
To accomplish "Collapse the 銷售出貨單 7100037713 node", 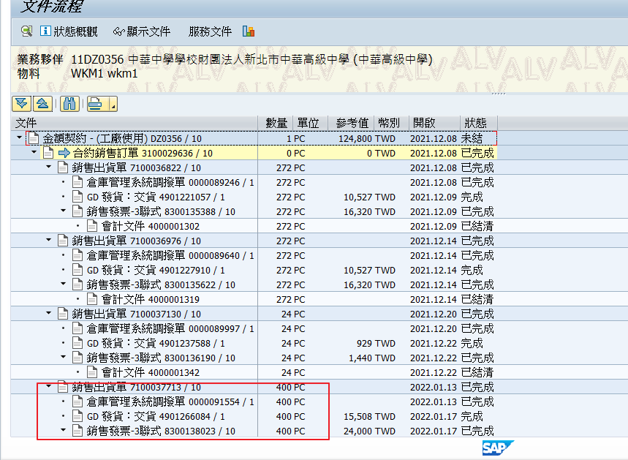I will coord(49,387).
